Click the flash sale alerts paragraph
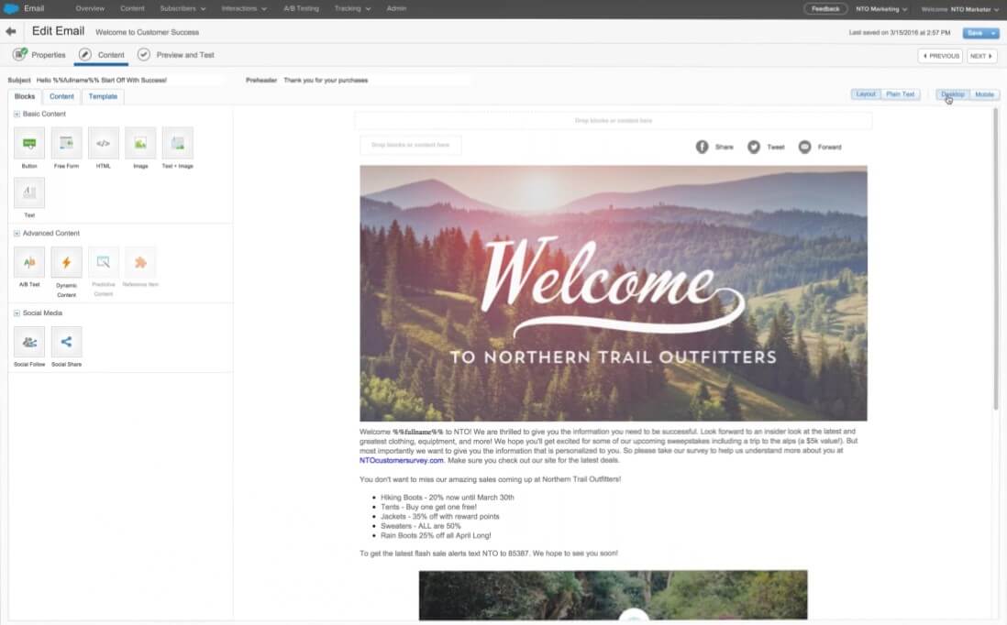This screenshot has width=1007, height=625. click(489, 554)
